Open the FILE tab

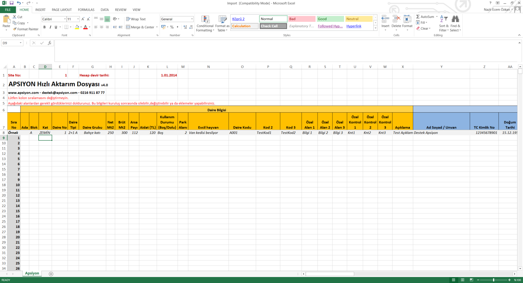(x=8, y=10)
